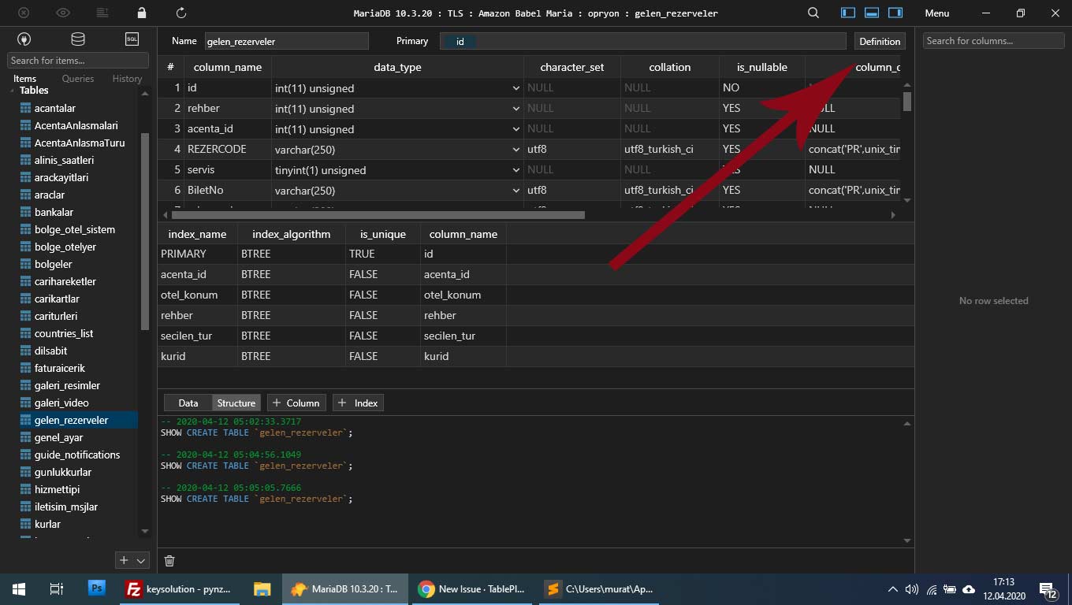Toggle the left sidebar panel view

pos(847,13)
